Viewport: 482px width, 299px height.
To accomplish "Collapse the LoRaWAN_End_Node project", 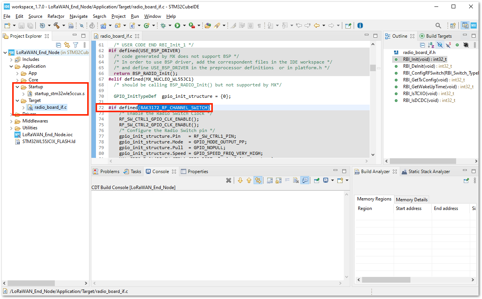I will pyautogui.click(x=5, y=52).
